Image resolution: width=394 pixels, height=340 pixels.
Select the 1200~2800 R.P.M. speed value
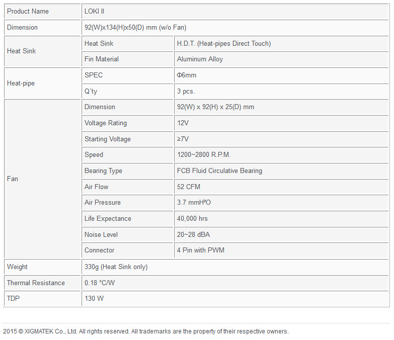point(204,154)
